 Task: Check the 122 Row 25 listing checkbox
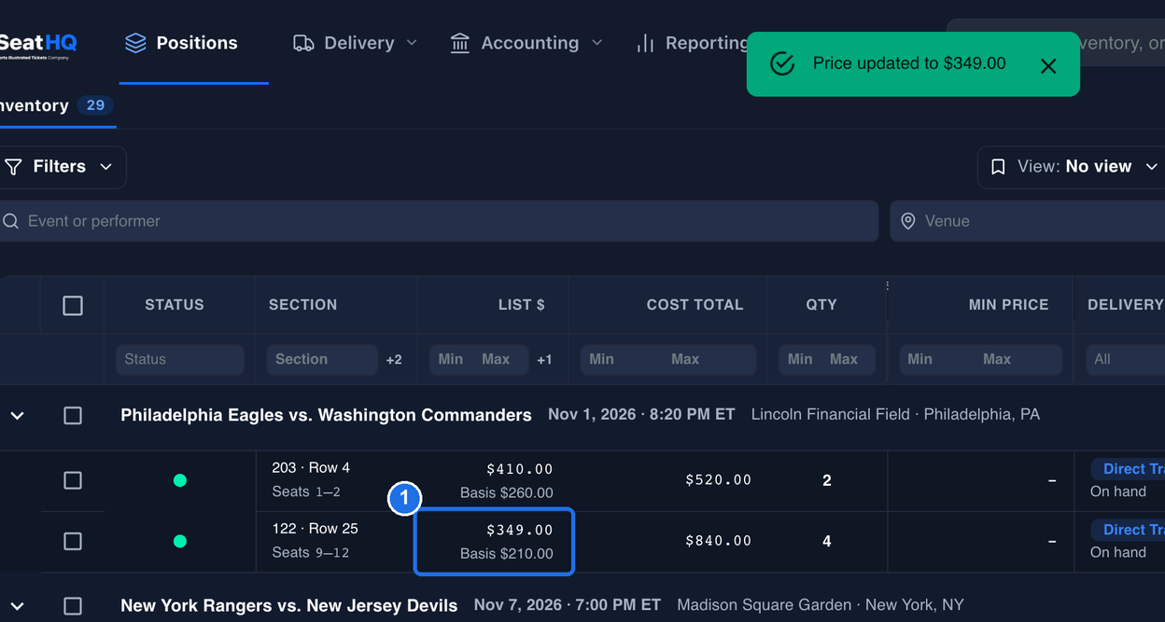point(73,541)
